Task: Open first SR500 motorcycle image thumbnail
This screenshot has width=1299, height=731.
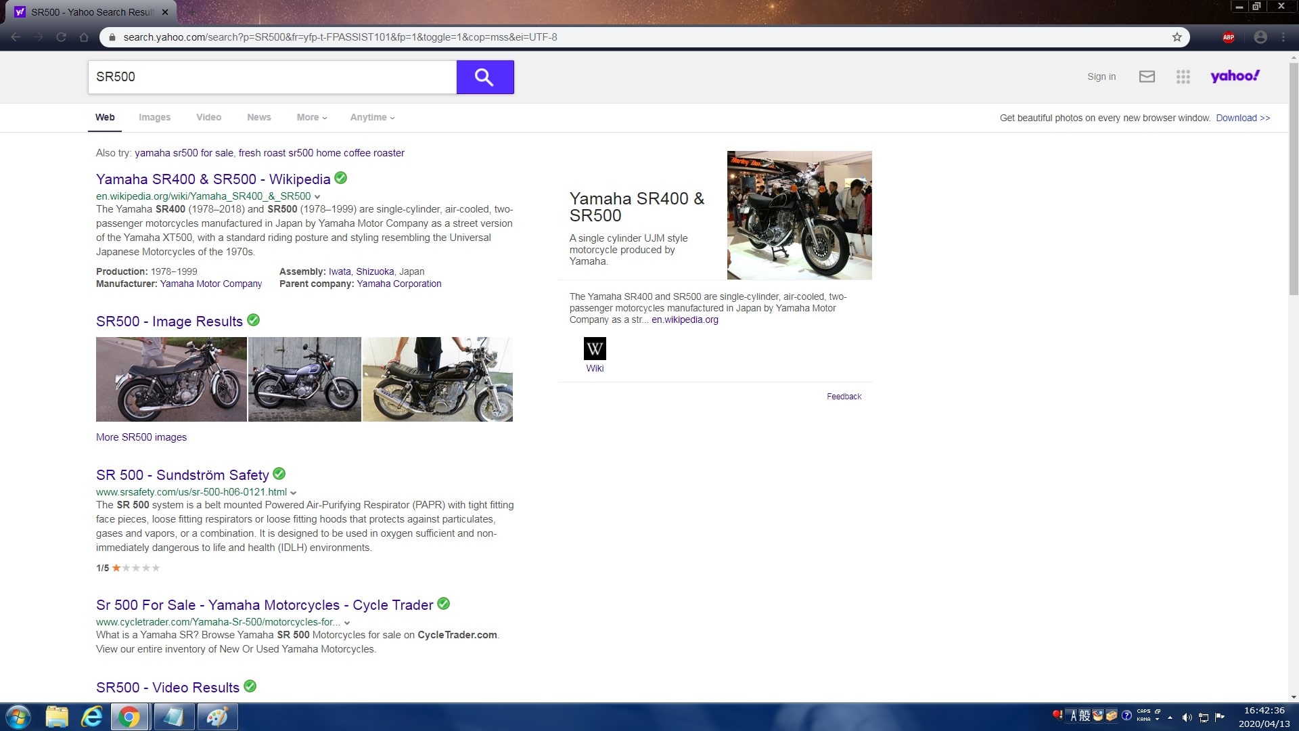Action: tap(171, 379)
